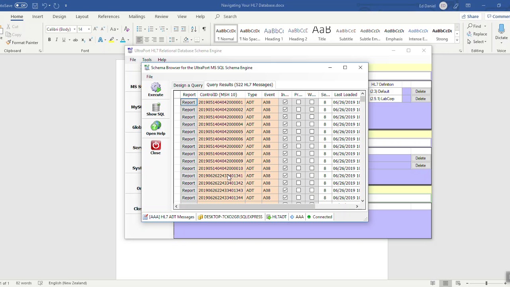The width and height of the screenshot is (510, 287).
Task: Click the numbered list icon
Action: (150, 29)
